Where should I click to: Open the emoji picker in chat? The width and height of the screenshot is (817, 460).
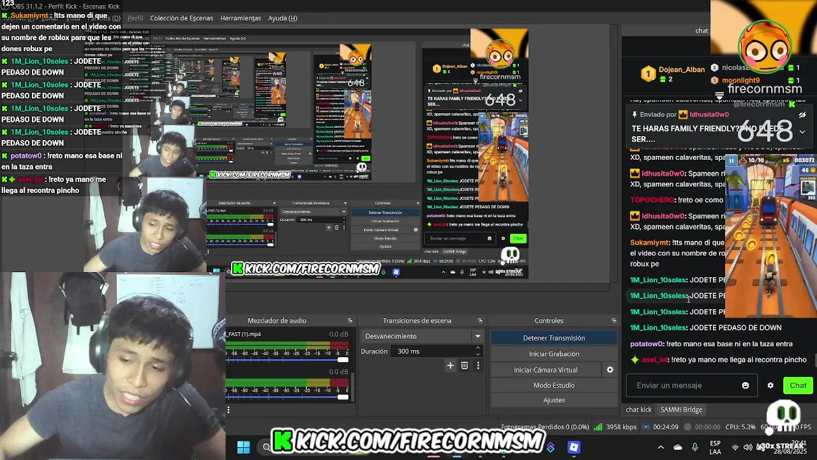(746, 385)
